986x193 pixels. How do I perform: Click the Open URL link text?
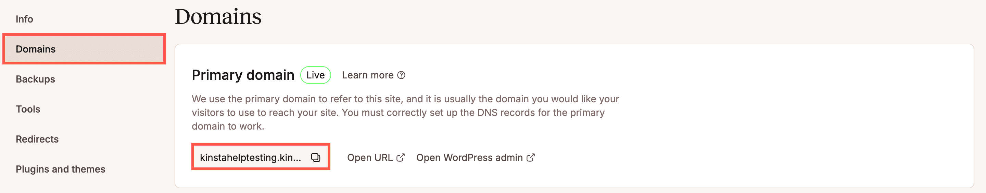point(370,158)
